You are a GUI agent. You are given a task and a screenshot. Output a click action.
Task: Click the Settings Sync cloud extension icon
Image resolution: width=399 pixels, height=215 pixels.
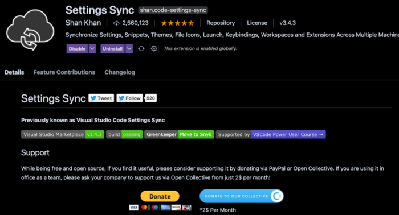pos(30,30)
